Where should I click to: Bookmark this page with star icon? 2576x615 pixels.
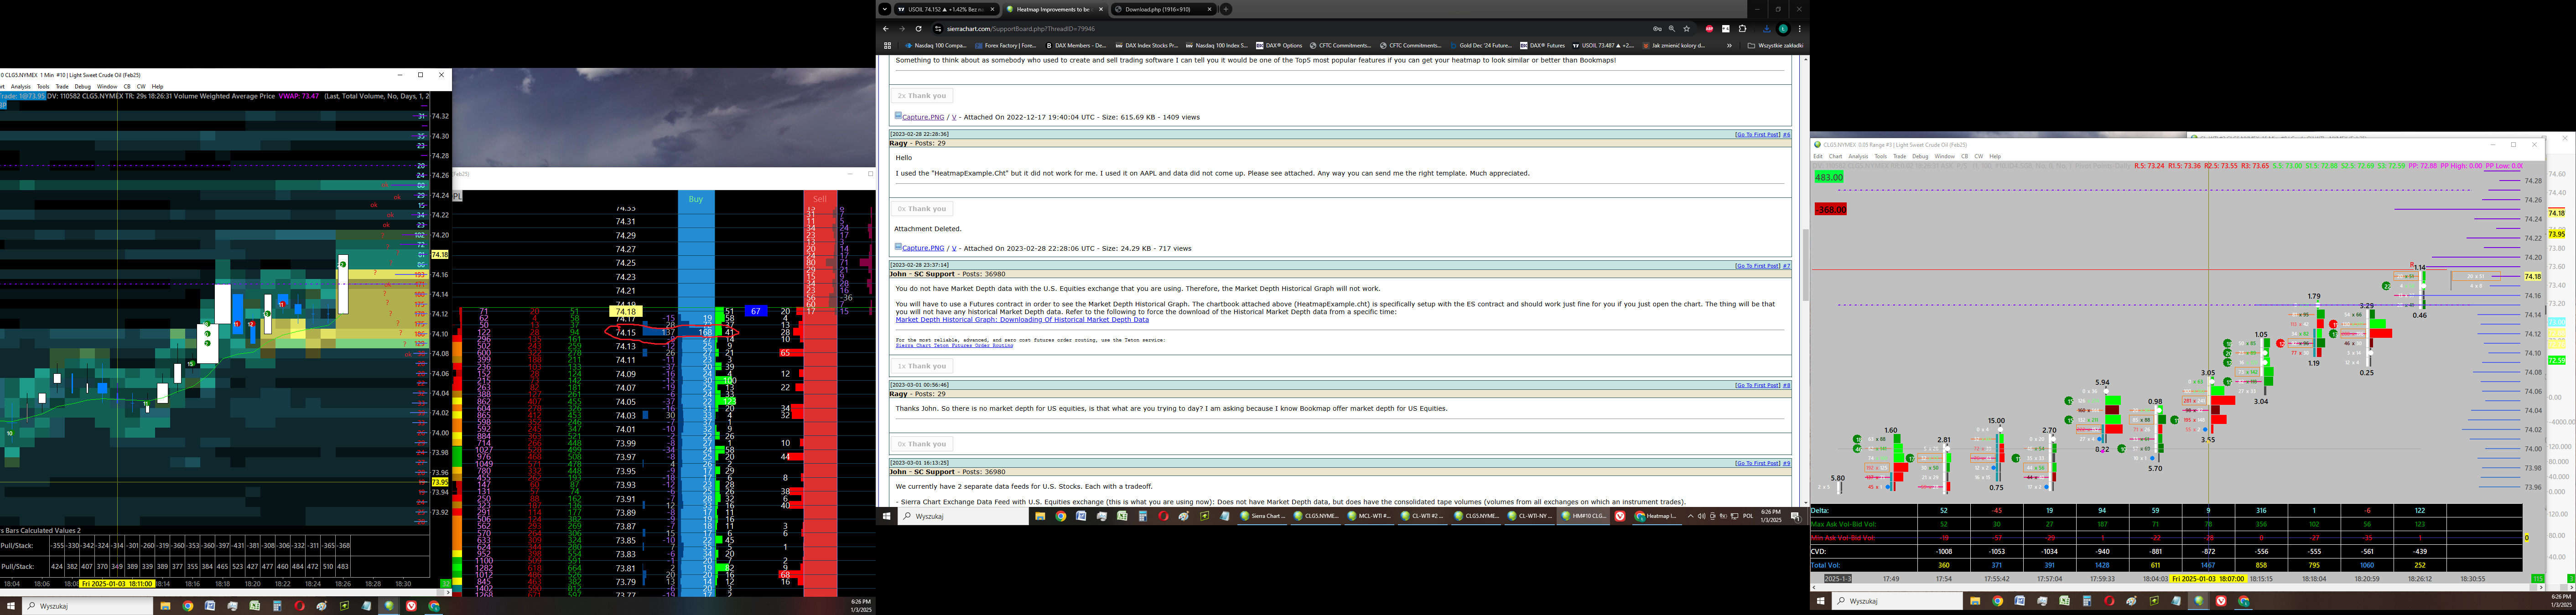(x=1687, y=29)
